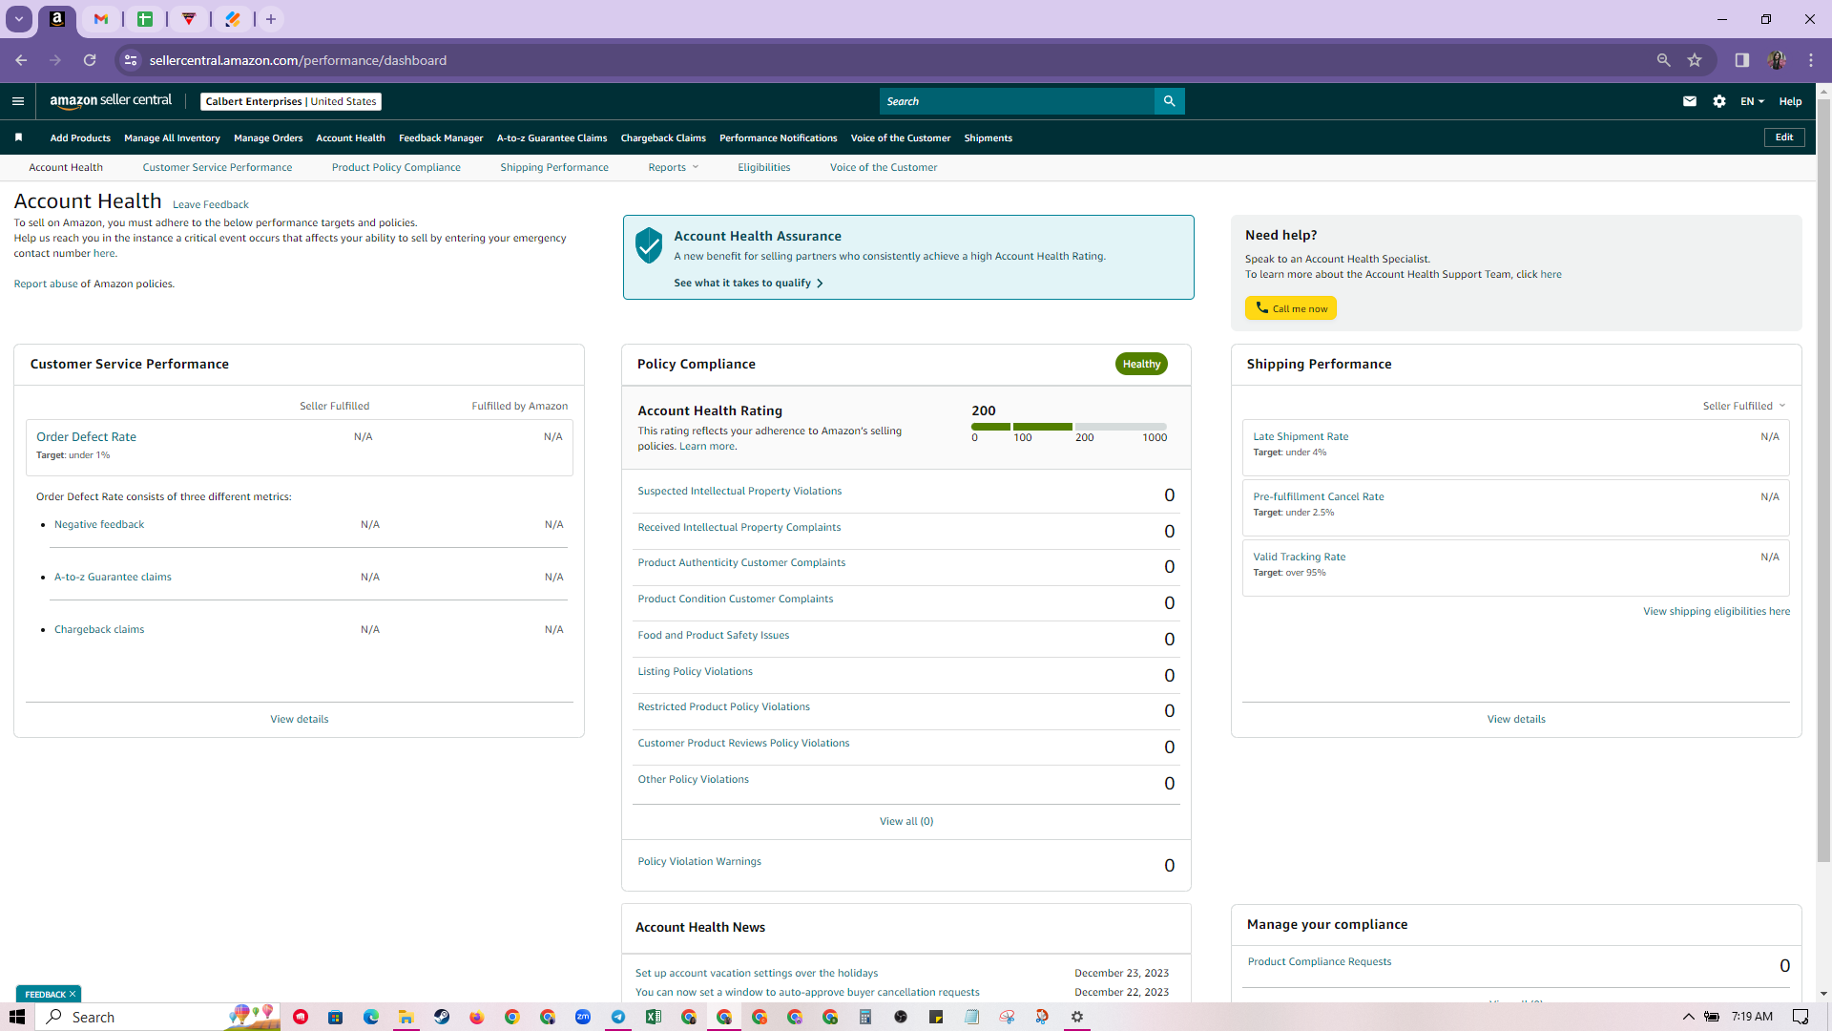The width and height of the screenshot is (1832, 1031).
Task: Open Product Compliance Requests link
Action: [1320, 962]
